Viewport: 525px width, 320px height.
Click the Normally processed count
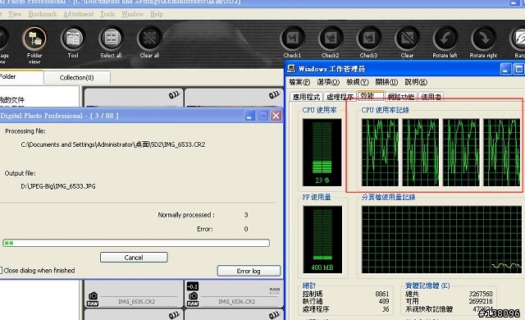[x=246, y=215]
